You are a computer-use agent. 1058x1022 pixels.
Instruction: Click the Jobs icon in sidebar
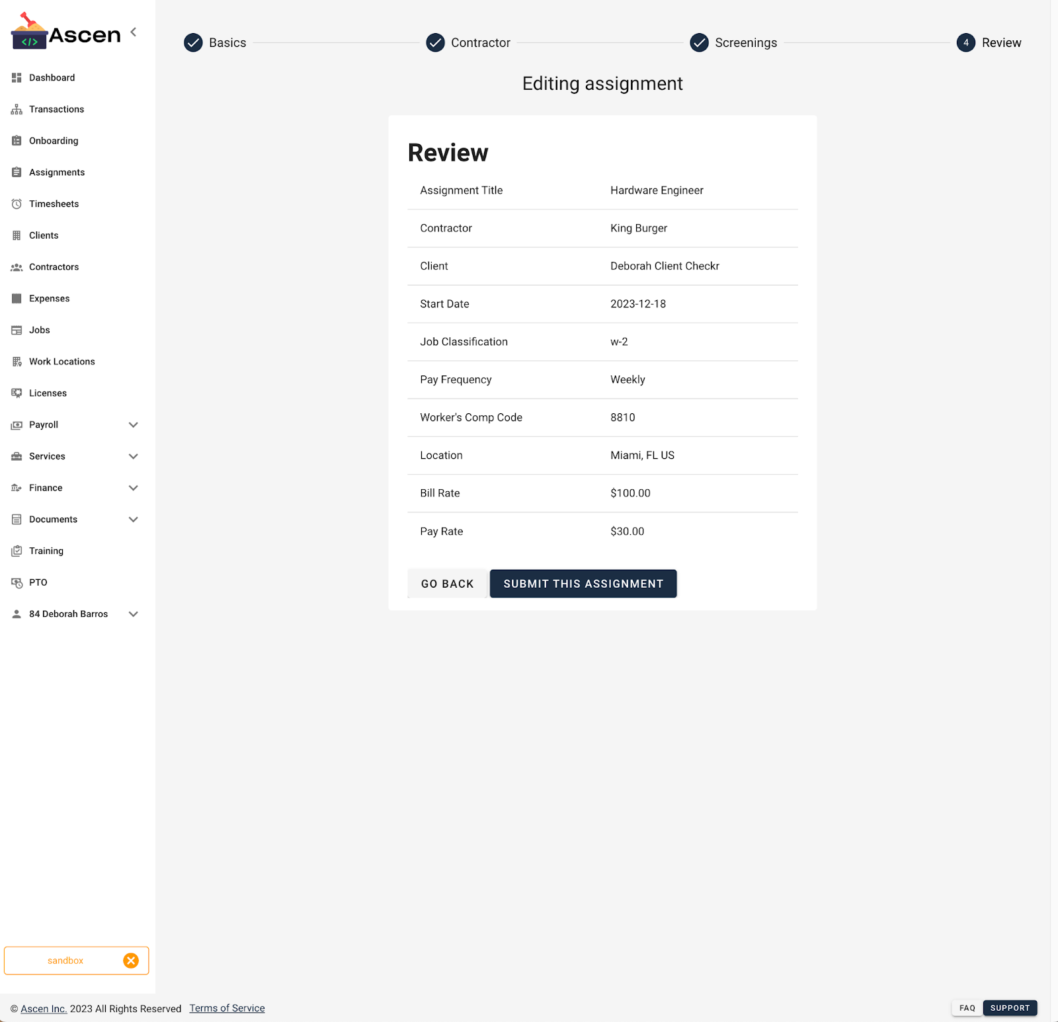click(x=17, y=330)
